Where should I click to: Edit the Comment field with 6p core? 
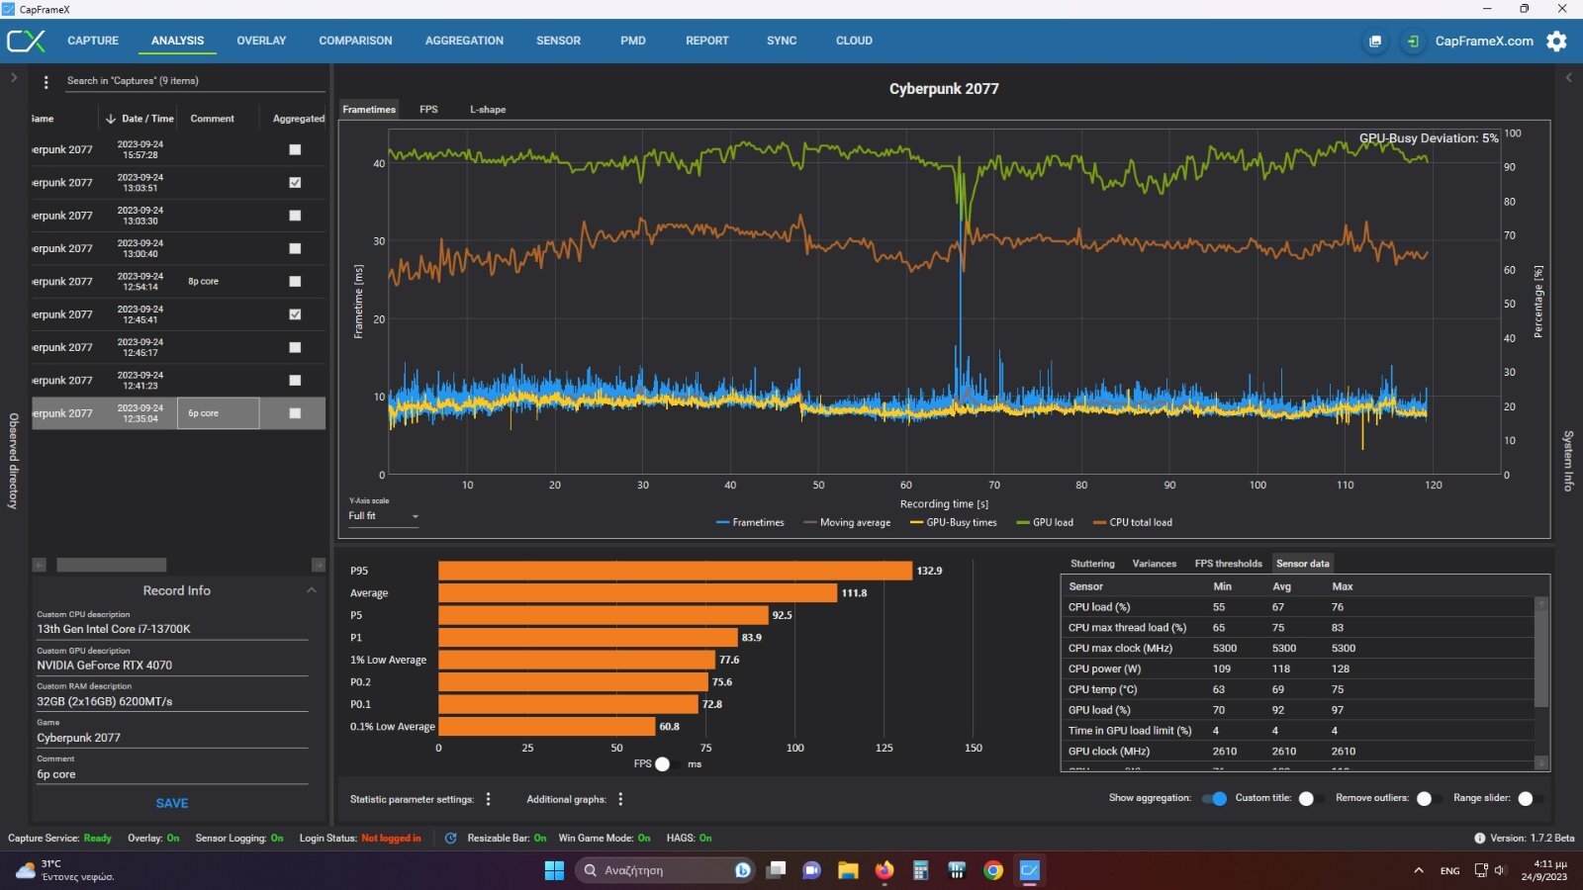[x=172, y=774]
